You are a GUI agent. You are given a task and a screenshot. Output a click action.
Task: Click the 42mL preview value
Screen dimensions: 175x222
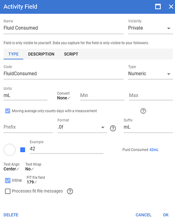[154, 150]
